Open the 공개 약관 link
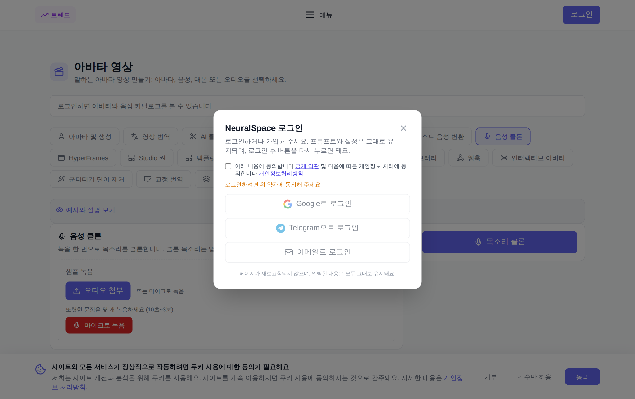This screenshot has width=635, height=399. pyautogui.click(x=307, y=166)
